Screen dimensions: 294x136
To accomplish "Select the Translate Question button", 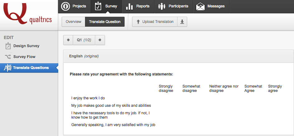I will (x=105, y=22).
